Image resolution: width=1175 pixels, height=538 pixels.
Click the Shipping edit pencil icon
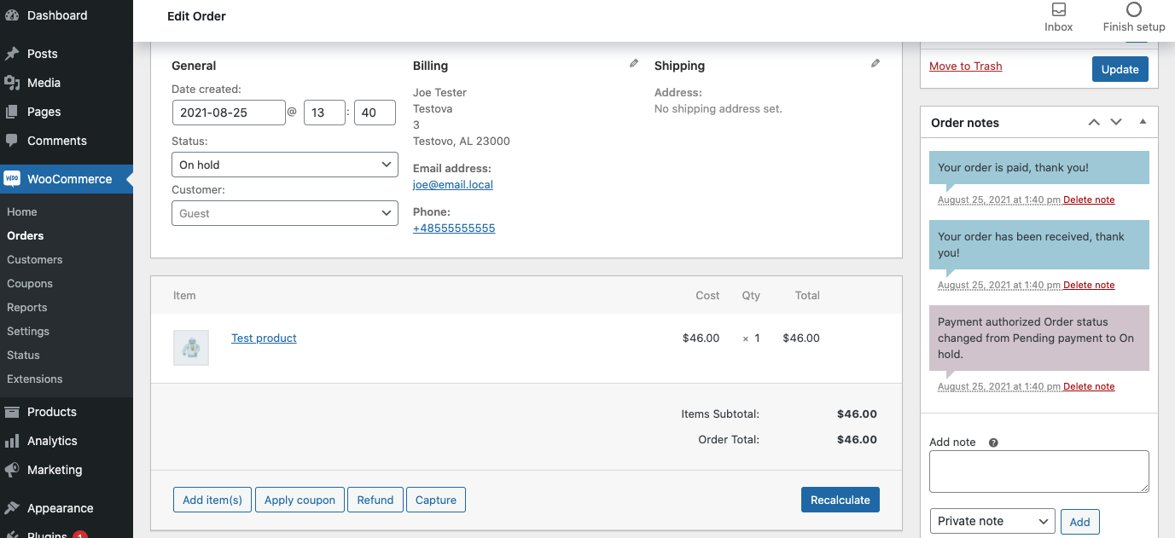tap(875, 64)
